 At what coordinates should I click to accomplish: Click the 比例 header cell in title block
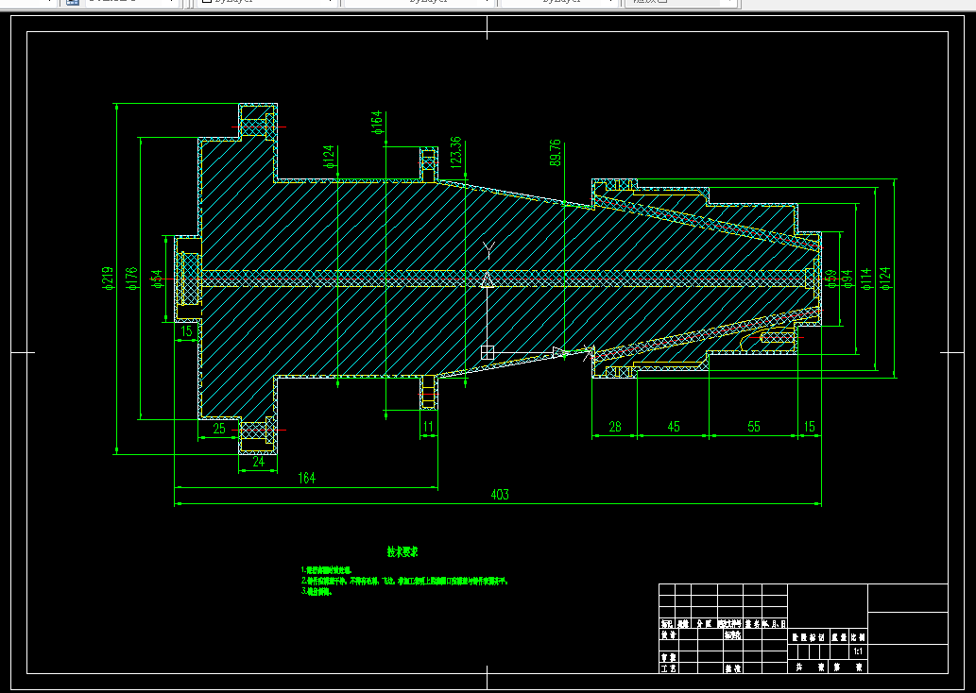[858, 637]
